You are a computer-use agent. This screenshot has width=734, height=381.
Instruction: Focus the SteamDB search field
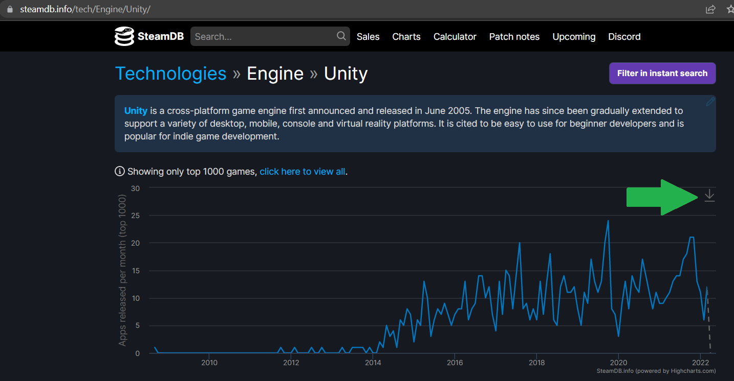[x=270, y=36]
